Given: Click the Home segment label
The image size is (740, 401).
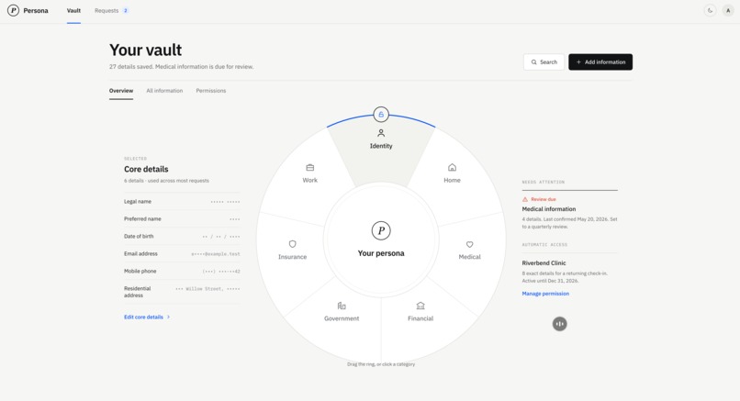Looking at the screenshot, I should tap(452, 180).
